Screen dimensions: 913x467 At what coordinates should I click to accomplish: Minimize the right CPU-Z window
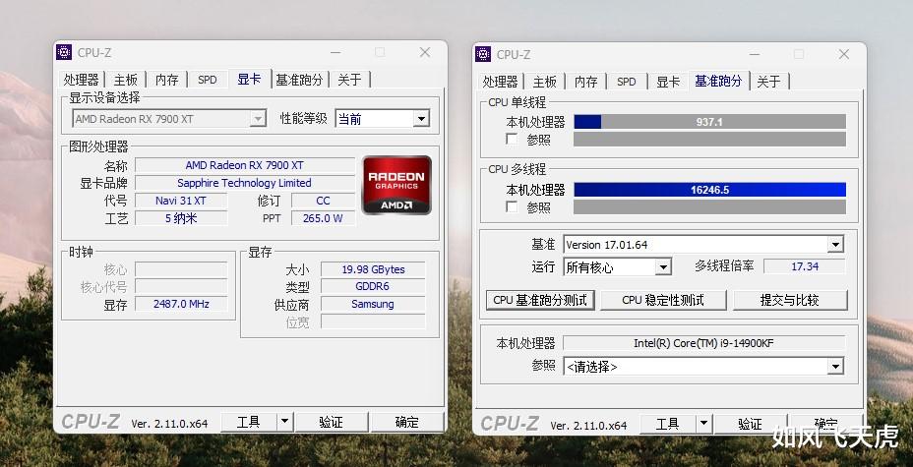(755, 54)
